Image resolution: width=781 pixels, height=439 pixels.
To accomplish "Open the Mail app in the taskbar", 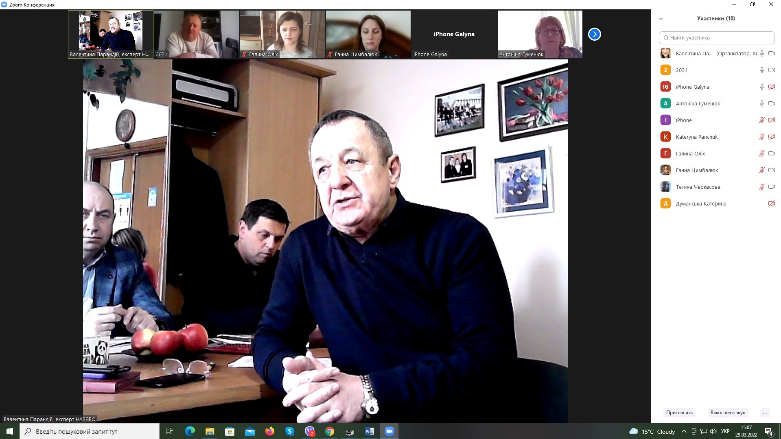I will click(250, 431).
